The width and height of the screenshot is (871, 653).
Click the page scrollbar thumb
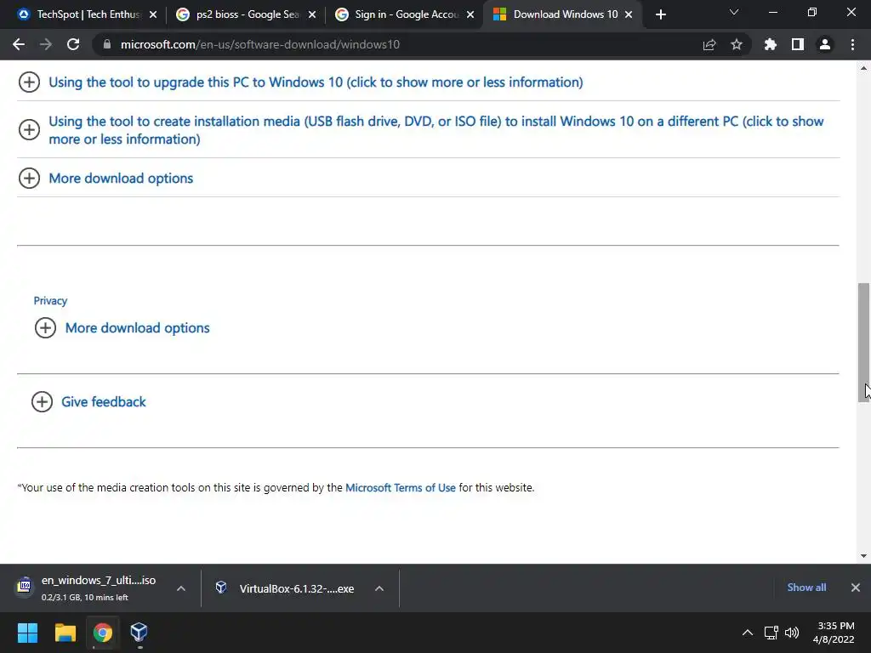click(863, 342)
